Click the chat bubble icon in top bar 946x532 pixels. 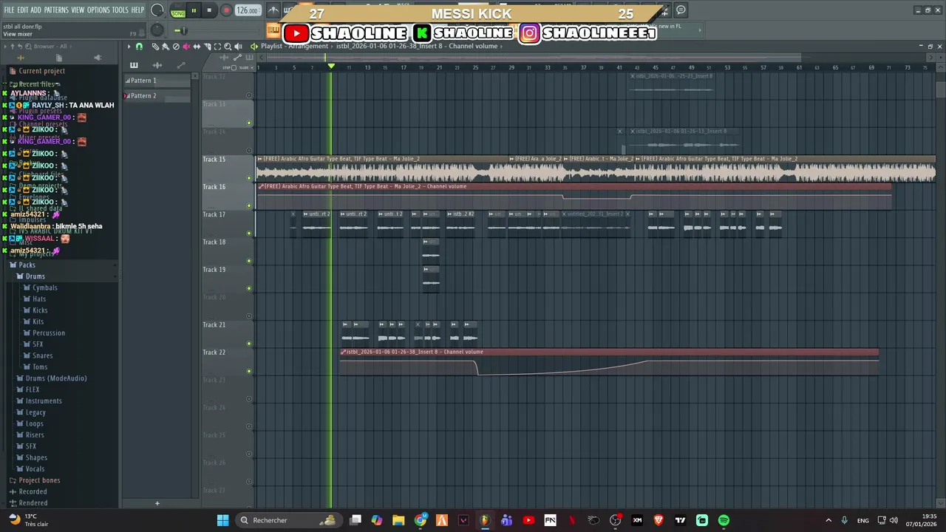point(681,10)
